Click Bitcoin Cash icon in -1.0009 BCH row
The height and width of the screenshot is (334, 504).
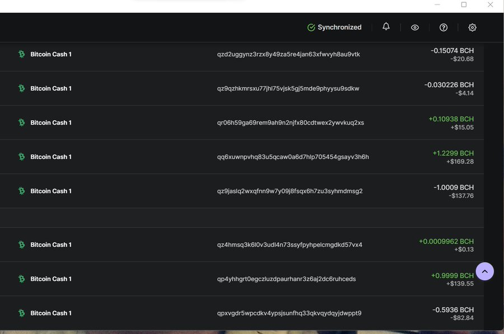point(21,191)
